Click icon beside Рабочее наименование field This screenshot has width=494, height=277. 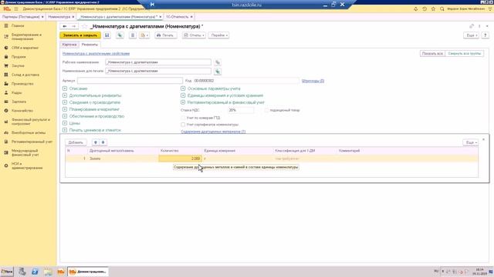(x=218, y=62)
